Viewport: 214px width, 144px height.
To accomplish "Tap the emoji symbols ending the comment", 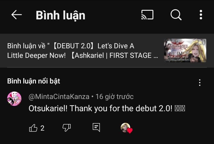I will pos(180,109).
